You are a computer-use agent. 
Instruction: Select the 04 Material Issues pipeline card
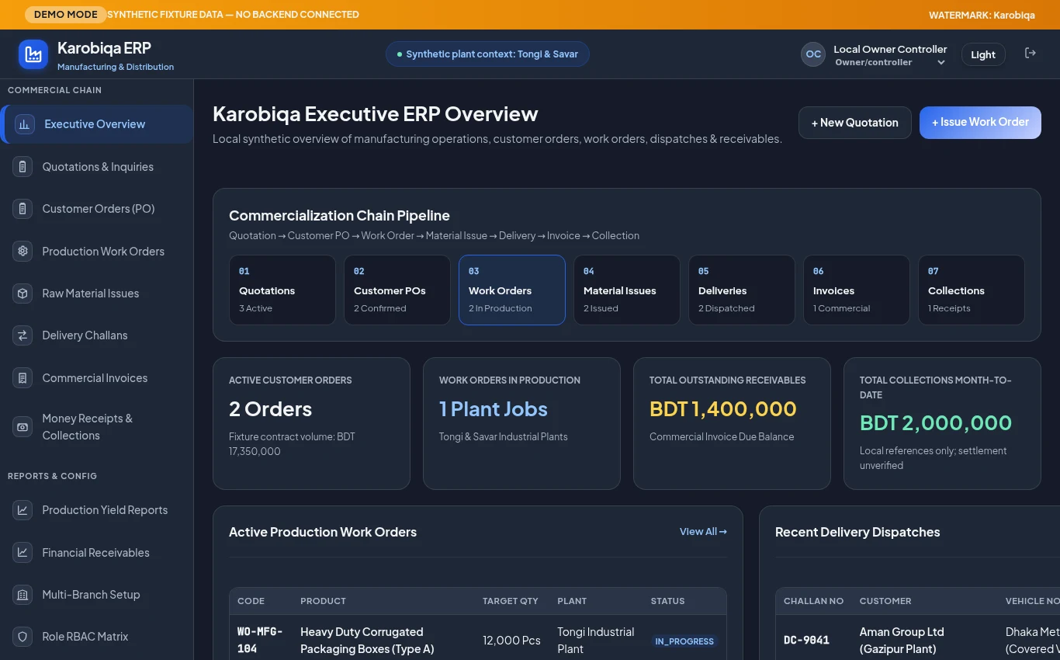[627, 290]
